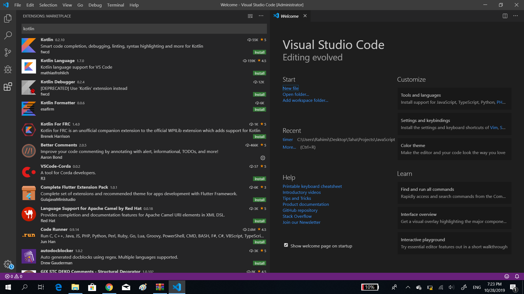Open the Stack Overflow help link

coord(297,216)
